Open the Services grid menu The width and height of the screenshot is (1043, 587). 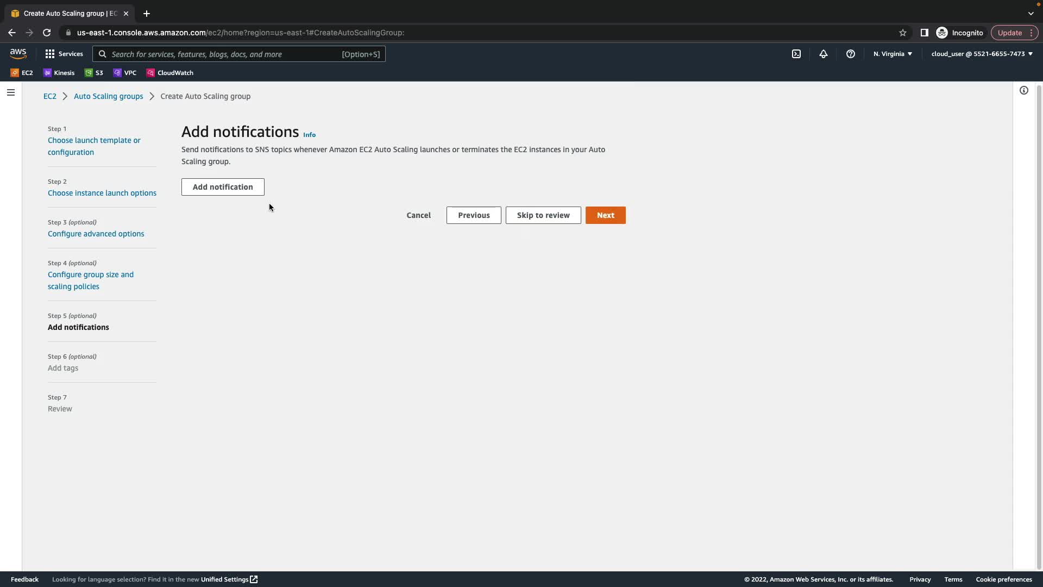click(64, 54)
